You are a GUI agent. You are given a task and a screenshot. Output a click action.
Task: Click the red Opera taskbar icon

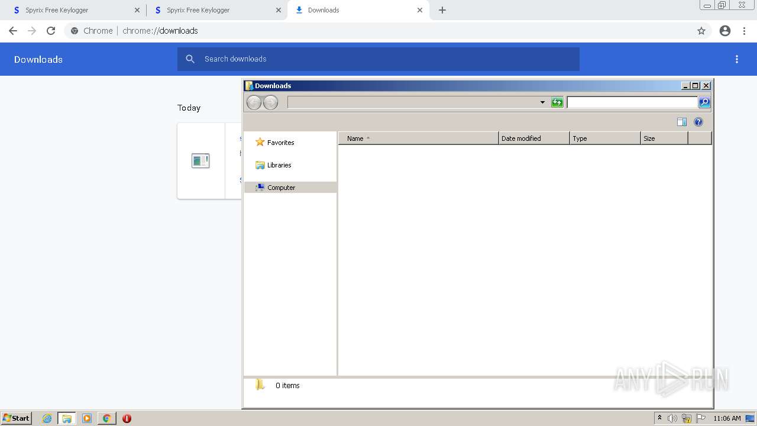coord(127,418)
